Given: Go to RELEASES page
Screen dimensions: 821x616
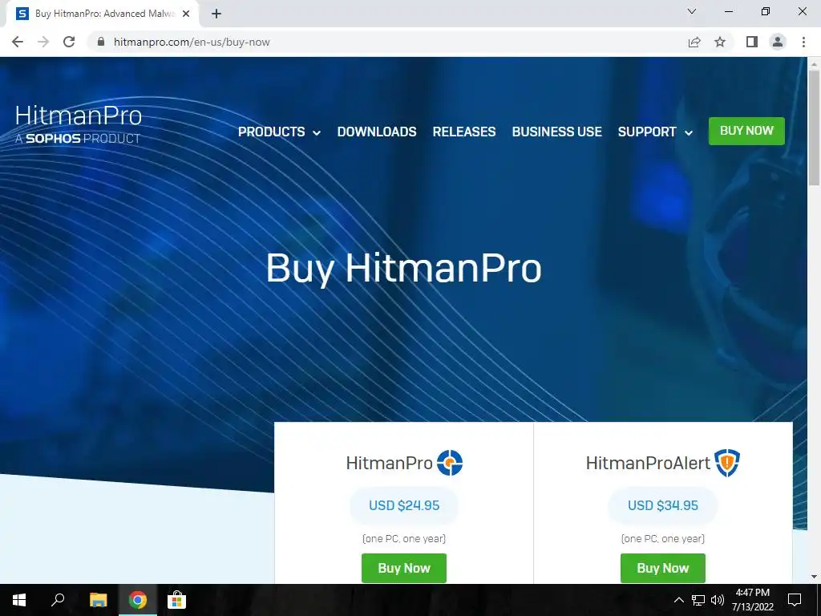Looking at the screenshot, I should coord(464,132).
